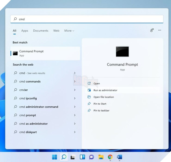This screenshot has width=171, height=162.
Task: Click the magnifier icon in search box
Action: point(15,19)
